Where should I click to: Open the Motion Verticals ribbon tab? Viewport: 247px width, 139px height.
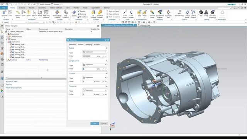click(x=56, y=8)
